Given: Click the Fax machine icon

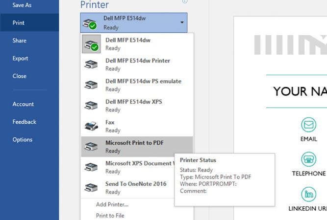Looking at the screenshot, I should (x=91, y=126).
